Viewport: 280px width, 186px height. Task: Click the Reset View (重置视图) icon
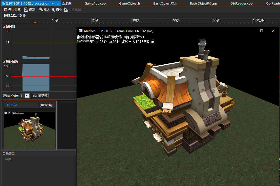point(66,10)
